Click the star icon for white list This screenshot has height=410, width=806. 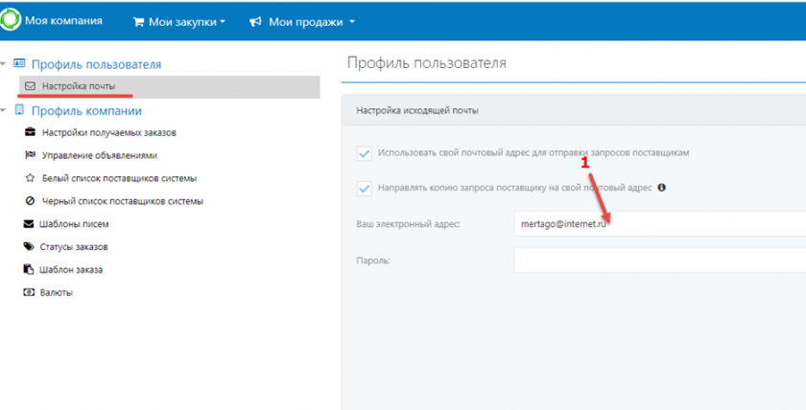[29, 178]
